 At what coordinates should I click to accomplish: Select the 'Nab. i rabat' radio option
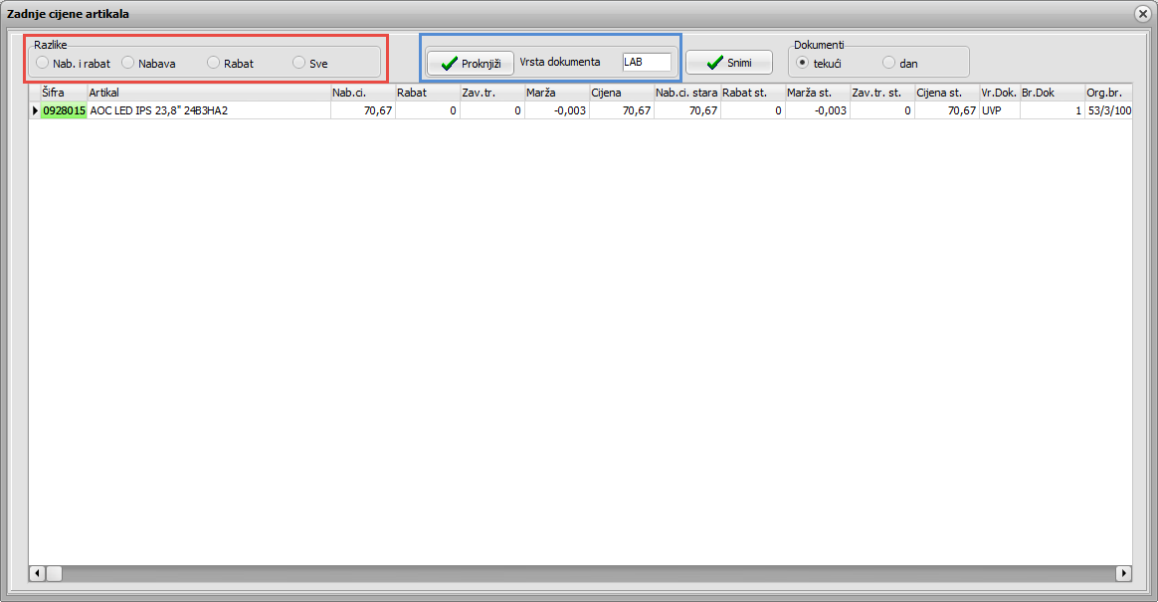(x=42, y=63)
